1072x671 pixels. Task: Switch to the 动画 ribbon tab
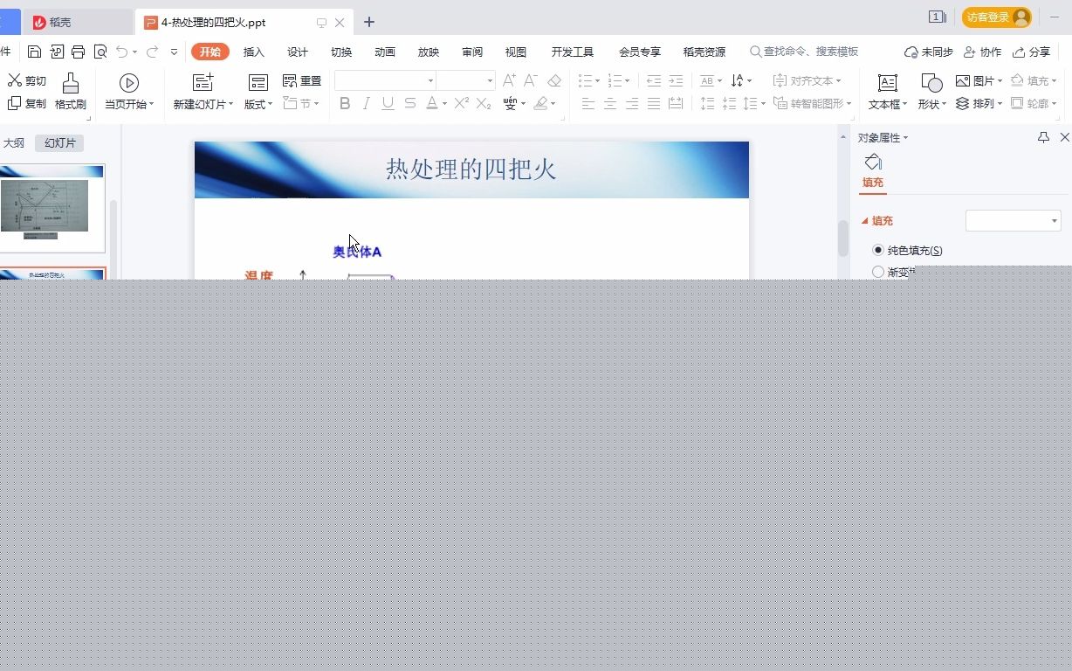click(385, 52)
